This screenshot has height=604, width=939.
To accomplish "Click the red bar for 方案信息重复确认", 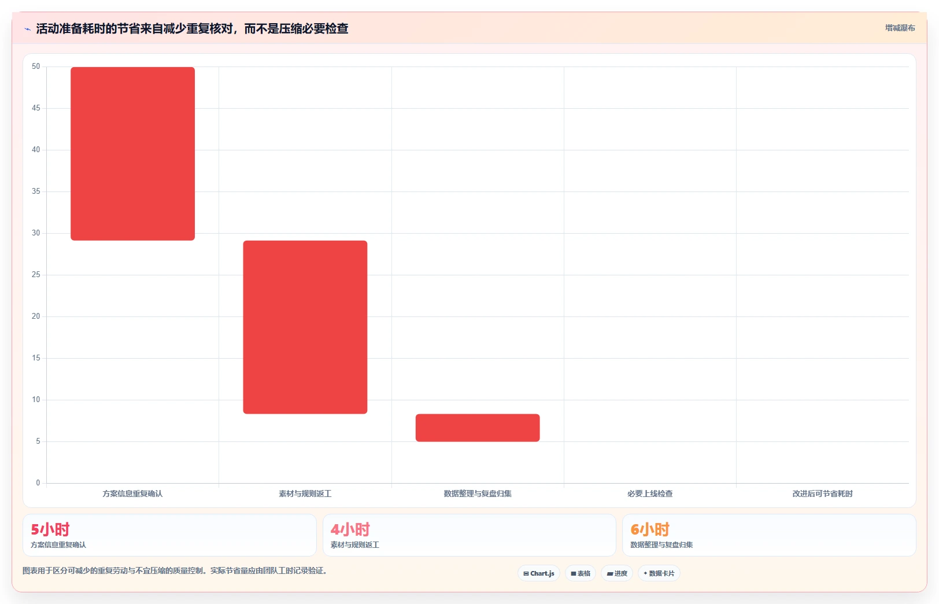I will pos(132,153).
